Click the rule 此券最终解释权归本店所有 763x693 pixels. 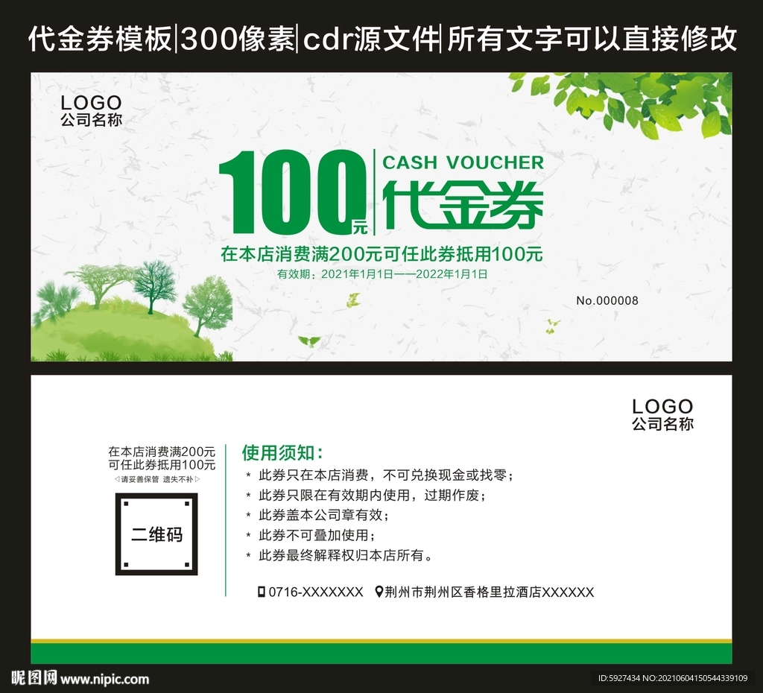point(346,555)
